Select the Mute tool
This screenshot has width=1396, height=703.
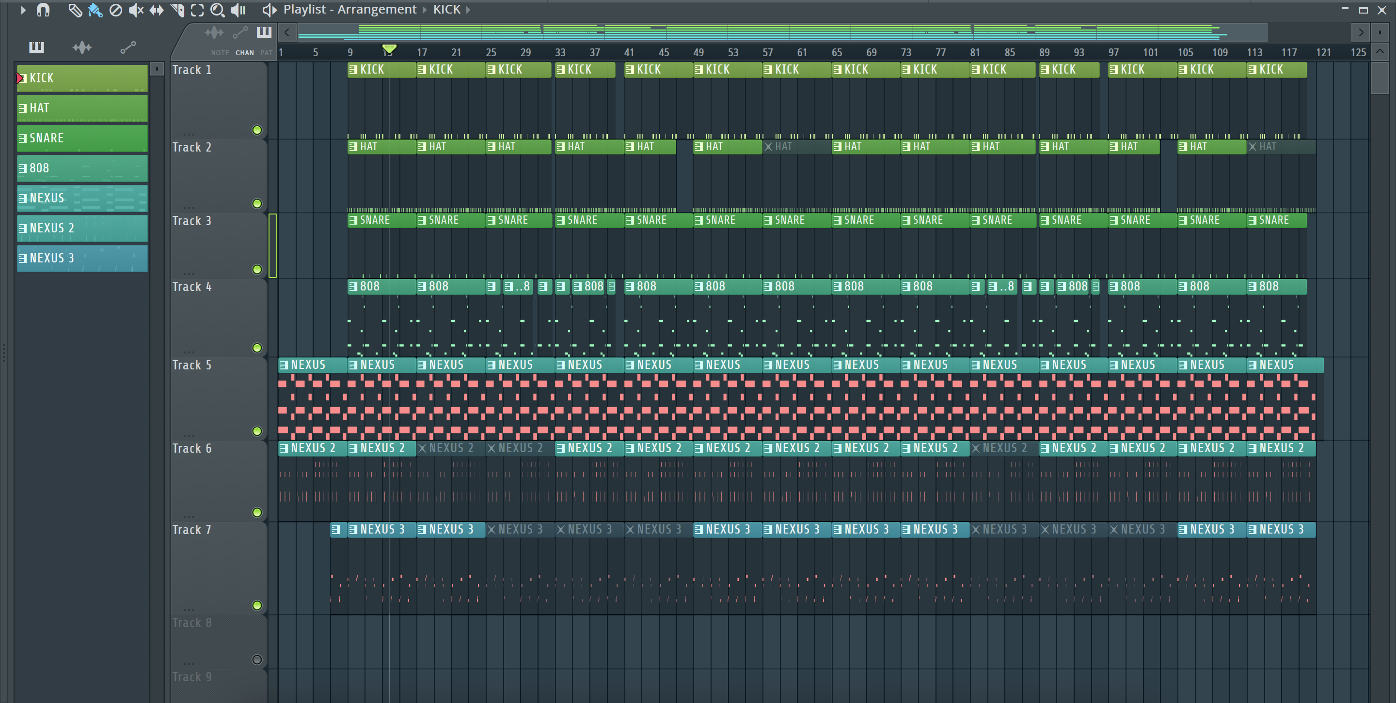tap(136, 10)
